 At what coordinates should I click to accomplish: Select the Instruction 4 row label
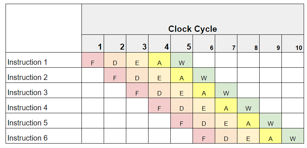28,108
